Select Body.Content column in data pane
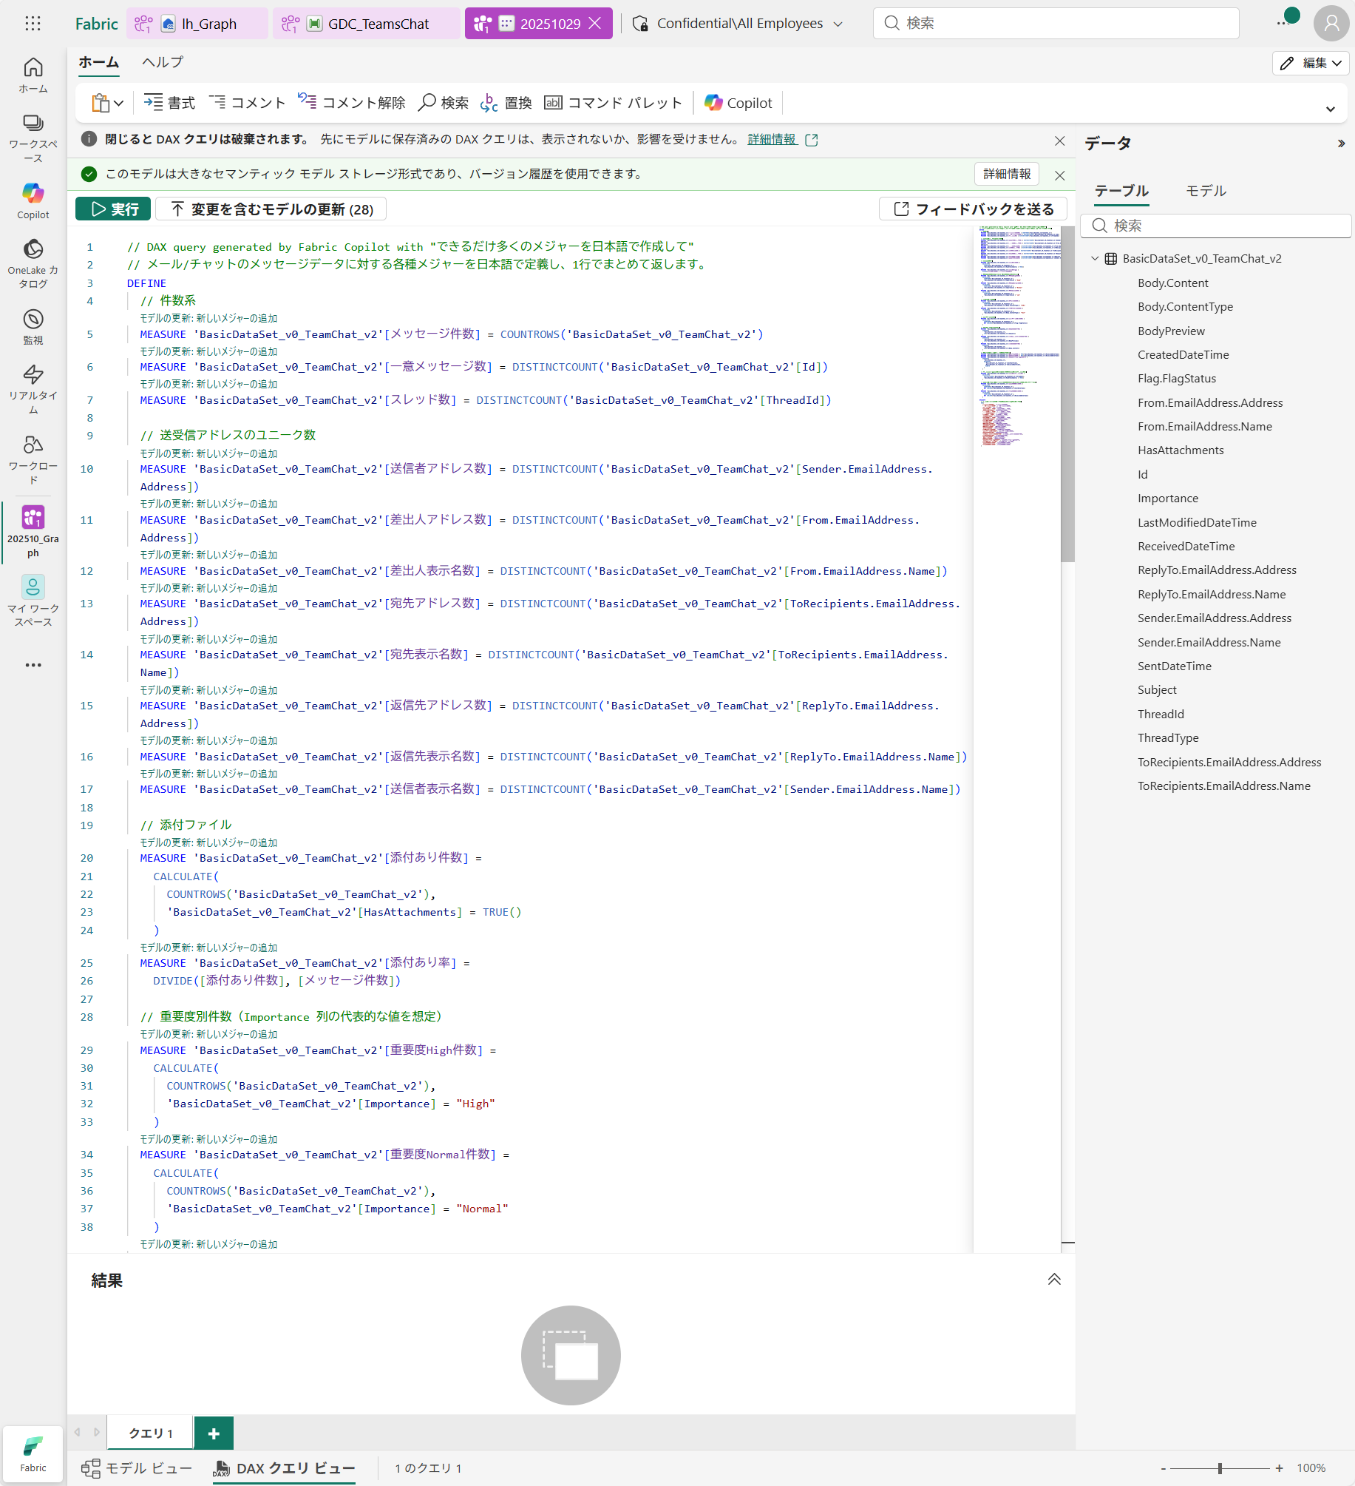This screenshot has height=1486, width=1355. coord(1172,283)
